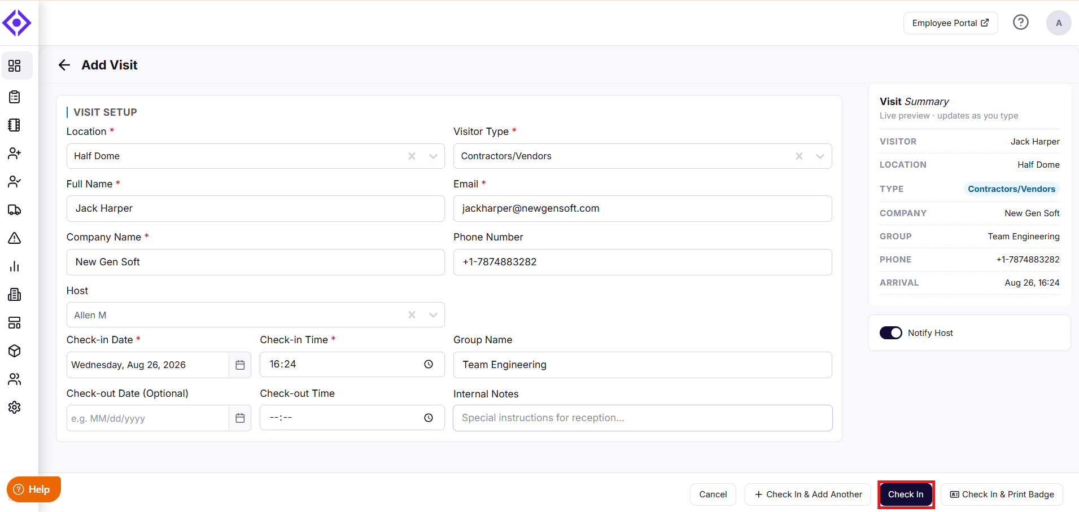Clear the Allen M host selection
The height and width of the screenshot is (512, 1079).
pos(412,315)
